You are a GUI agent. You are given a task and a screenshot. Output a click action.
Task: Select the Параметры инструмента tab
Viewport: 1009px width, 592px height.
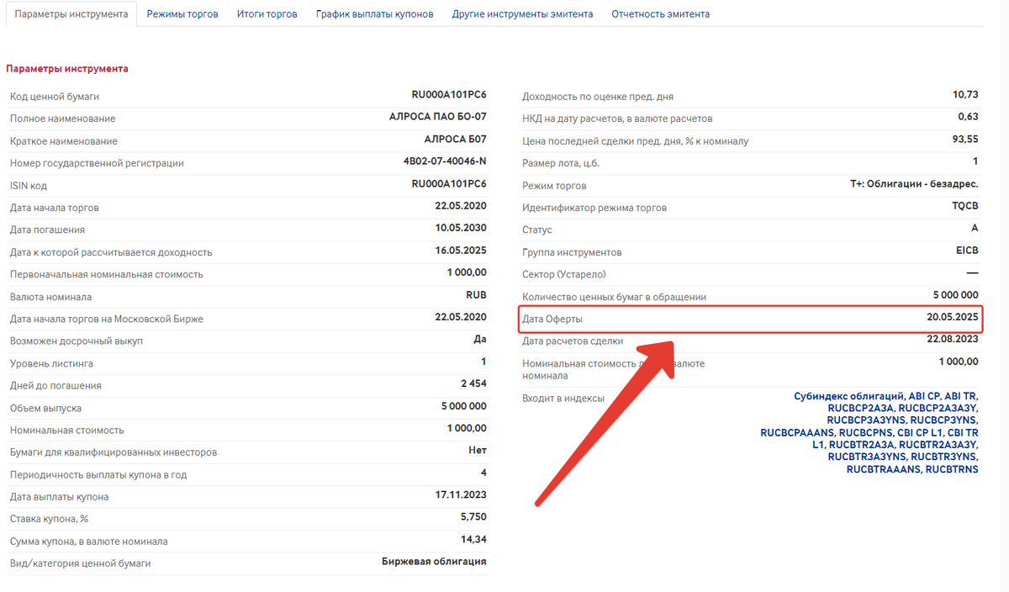pos(71,13)
